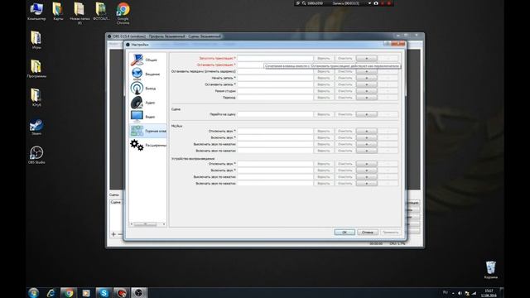Focus the Запустить трансляцию hotkey field
The image size is (530, 298).
coord(275,59)
